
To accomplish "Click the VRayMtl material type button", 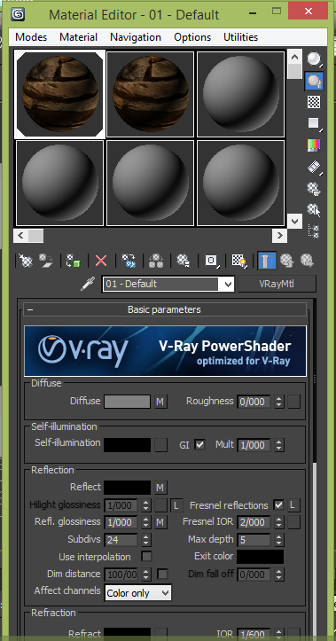I will click(277, 284).
